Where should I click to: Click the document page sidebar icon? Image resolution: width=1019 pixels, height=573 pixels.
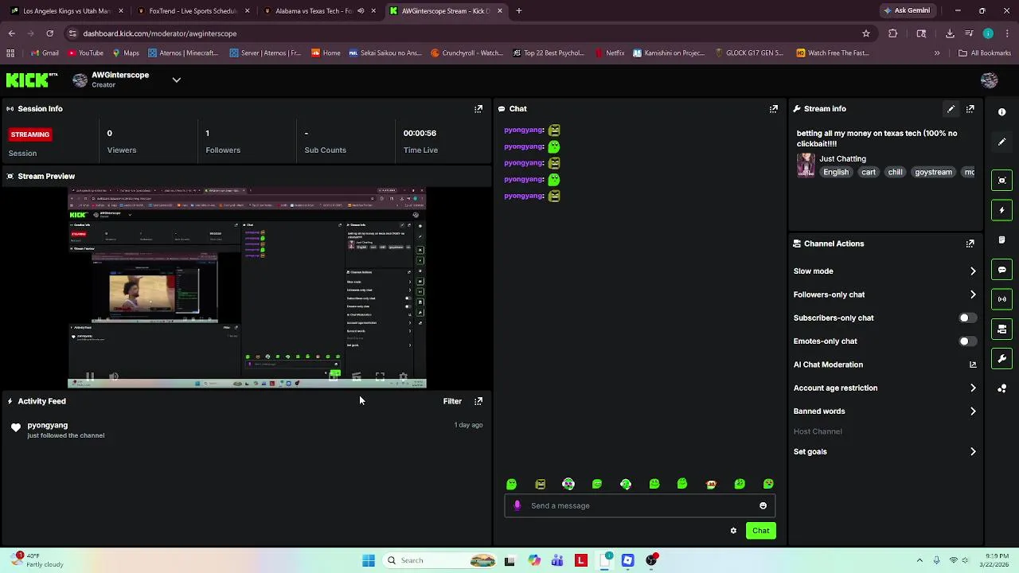(x=1002, y=240)
